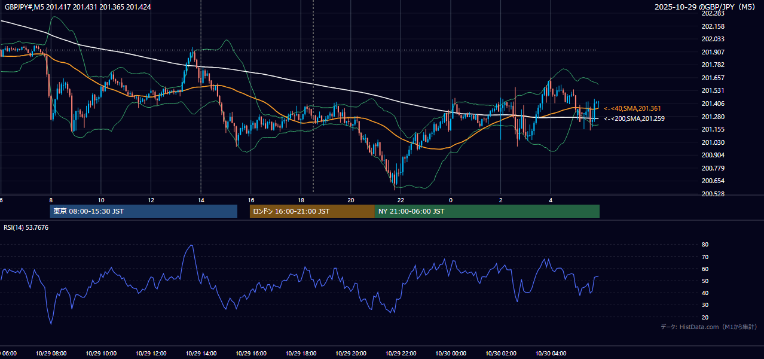Click price axis value 202.283
This screenshot has height=359, width=764.
click(x=713, y=13)
